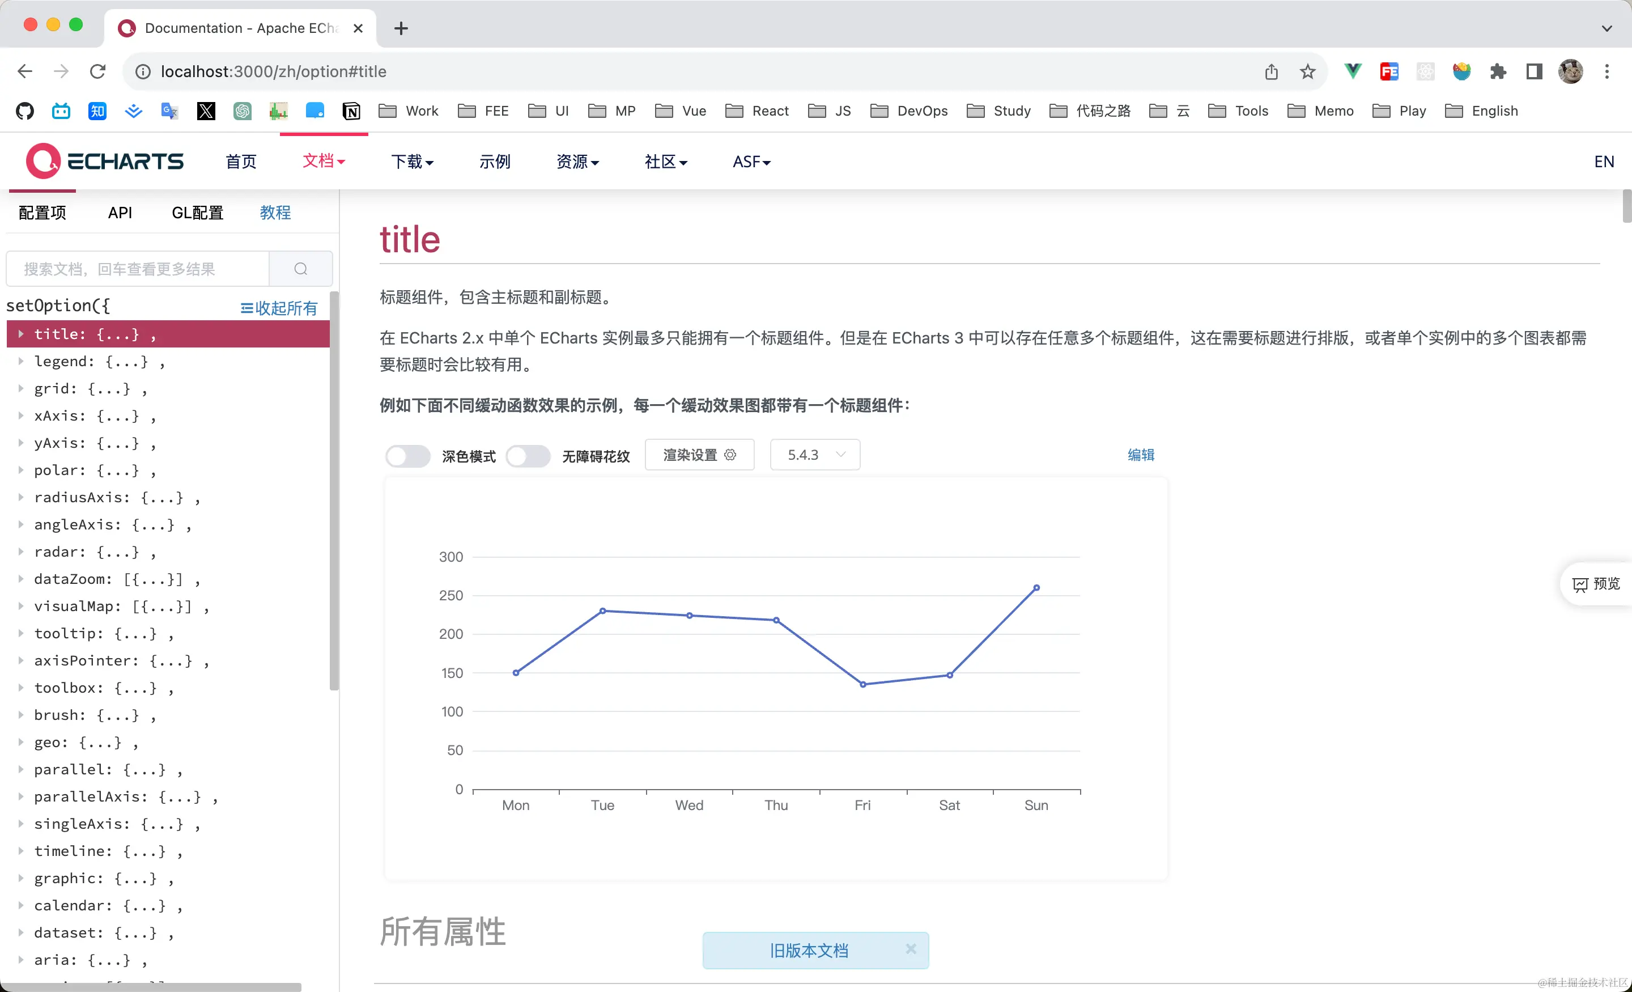The image size is (1632, 992).
Task: Open 示例 in the navigation
Action: pos(495,162)
